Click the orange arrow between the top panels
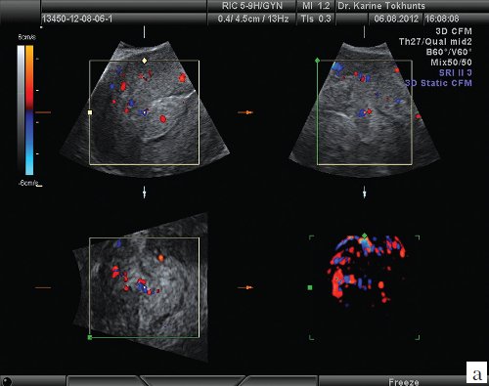 coord(245,112)
